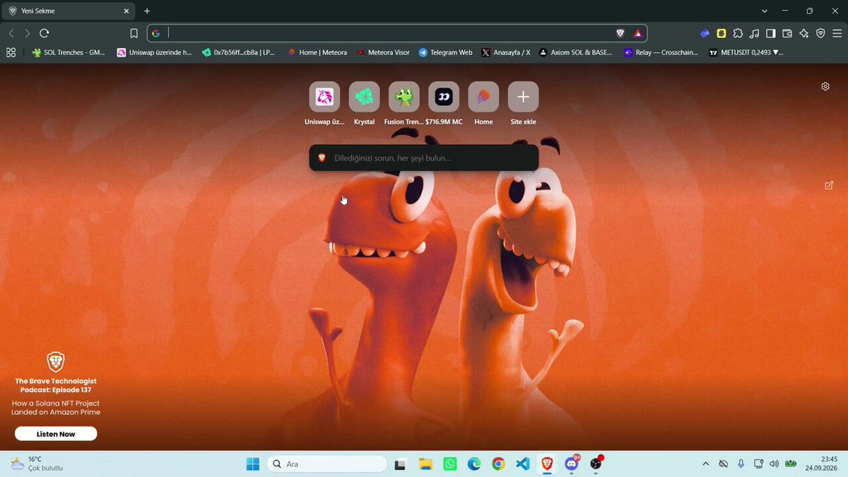The height and width of the screenshot is (477, 848).
Task: Open Relay Crosschain bookmark
Action: 661,52
